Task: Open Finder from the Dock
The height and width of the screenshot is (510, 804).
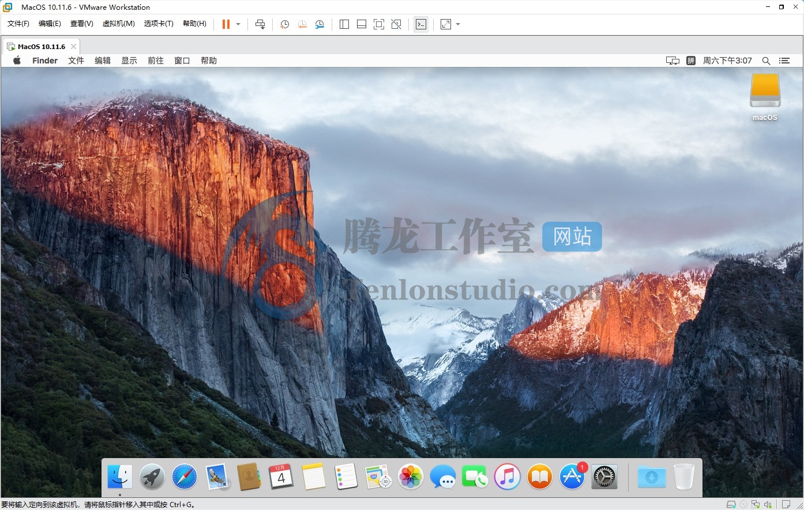Action: pos(120,477)
